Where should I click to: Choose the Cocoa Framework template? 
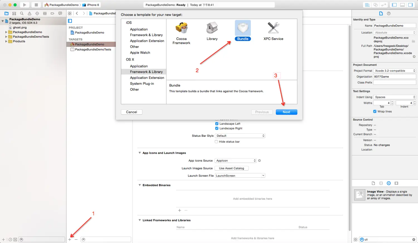click(181, 33)
